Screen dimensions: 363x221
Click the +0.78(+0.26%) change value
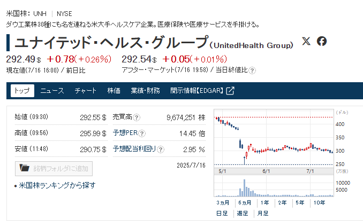79,59
